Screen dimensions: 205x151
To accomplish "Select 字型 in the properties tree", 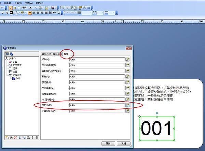I will [15, 62].
